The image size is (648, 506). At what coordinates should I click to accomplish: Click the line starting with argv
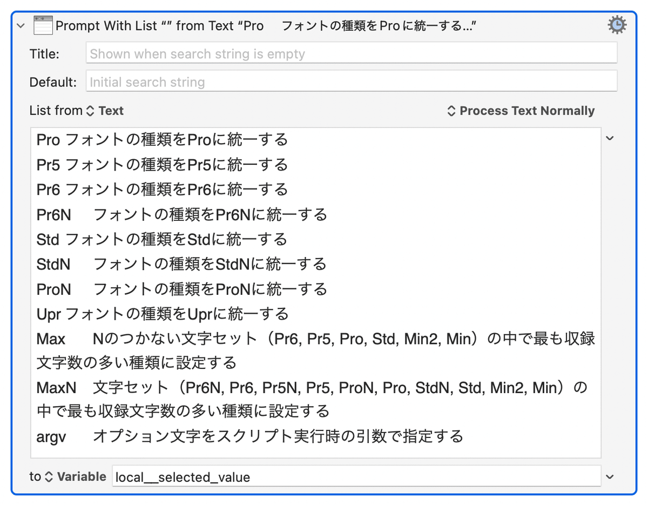pyautogui.click(x=250, y=436)
